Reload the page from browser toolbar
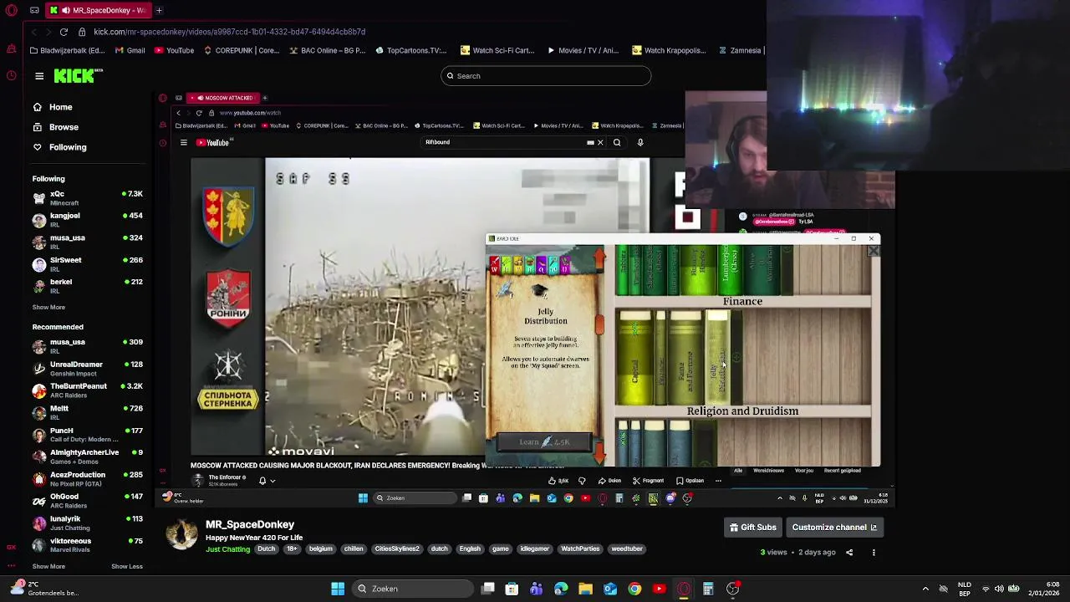The image size is (1070, 602). click(64, 32)
